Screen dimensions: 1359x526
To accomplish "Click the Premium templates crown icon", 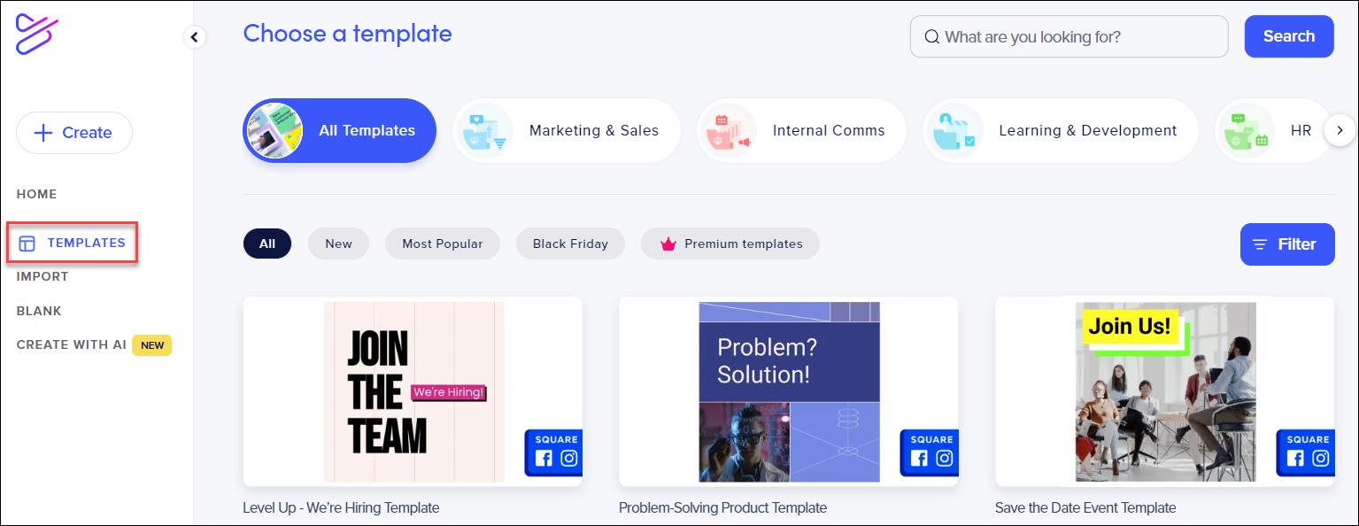I will pyautogui.click(x=668, y=244).
